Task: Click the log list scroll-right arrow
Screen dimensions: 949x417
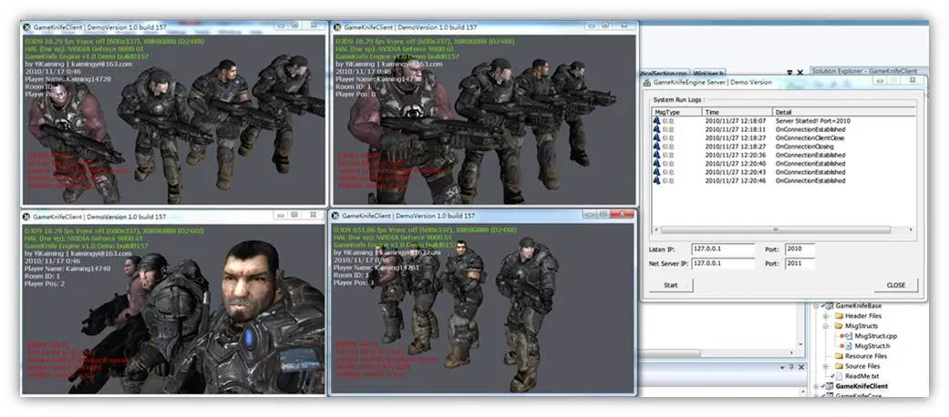Action: point(912,229)
